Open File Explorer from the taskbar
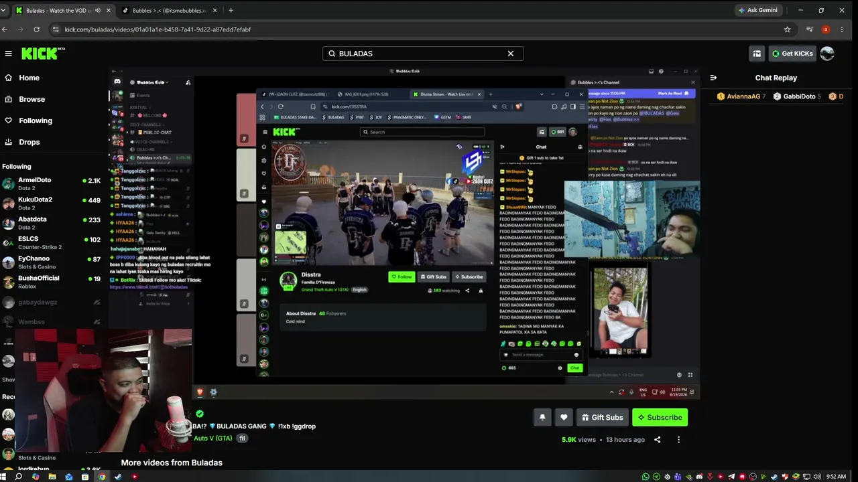This screenshot has width=858, height=482. pyautogui.click(x=52, y=477)
